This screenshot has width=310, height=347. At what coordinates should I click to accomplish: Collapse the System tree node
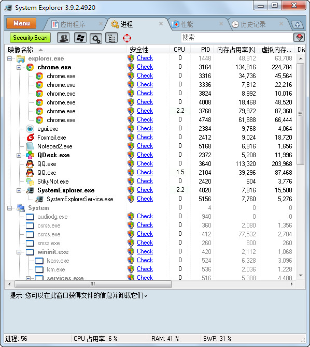tap(9, 208)
